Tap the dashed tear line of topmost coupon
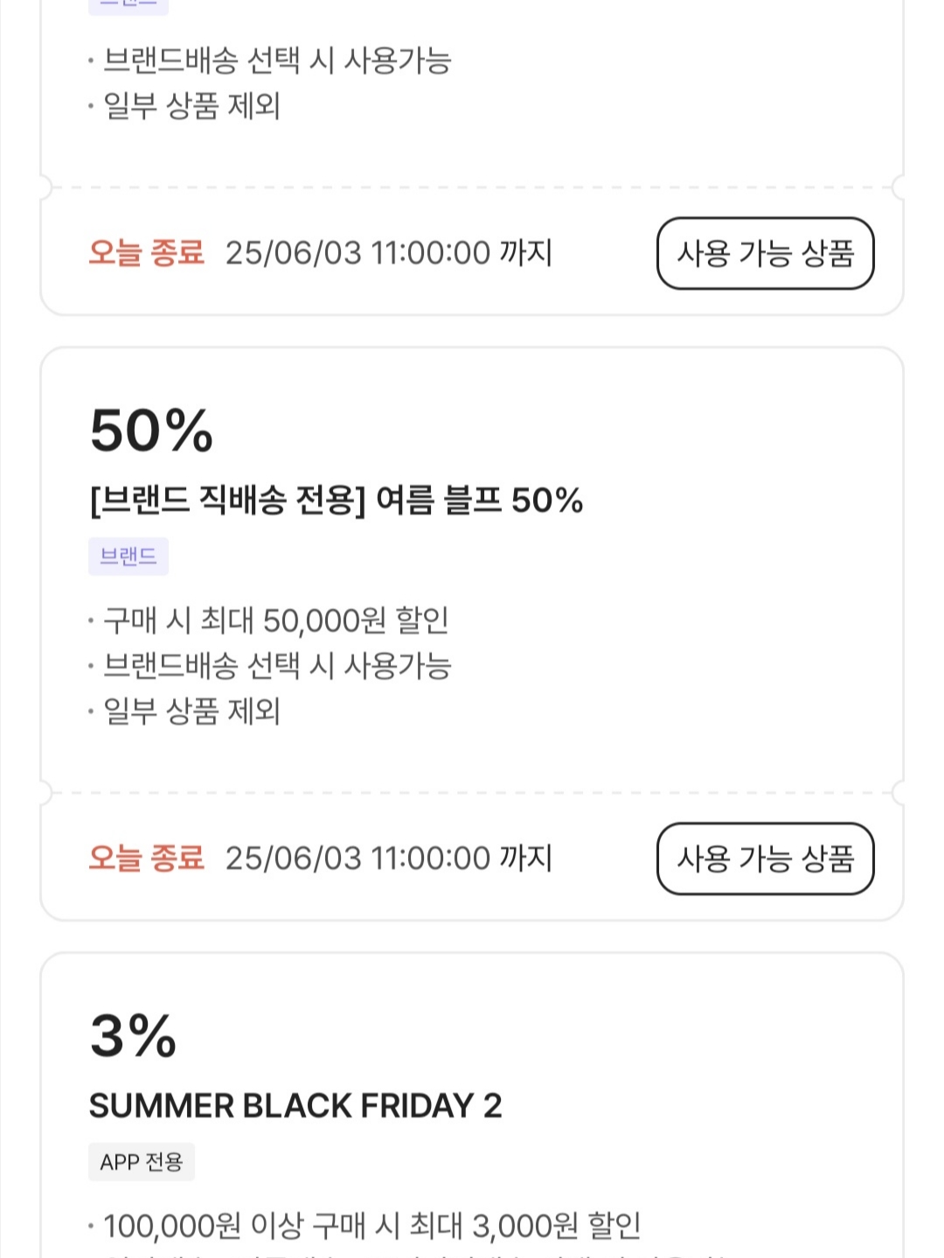The image size is (944, 1258). coord(472,188)
